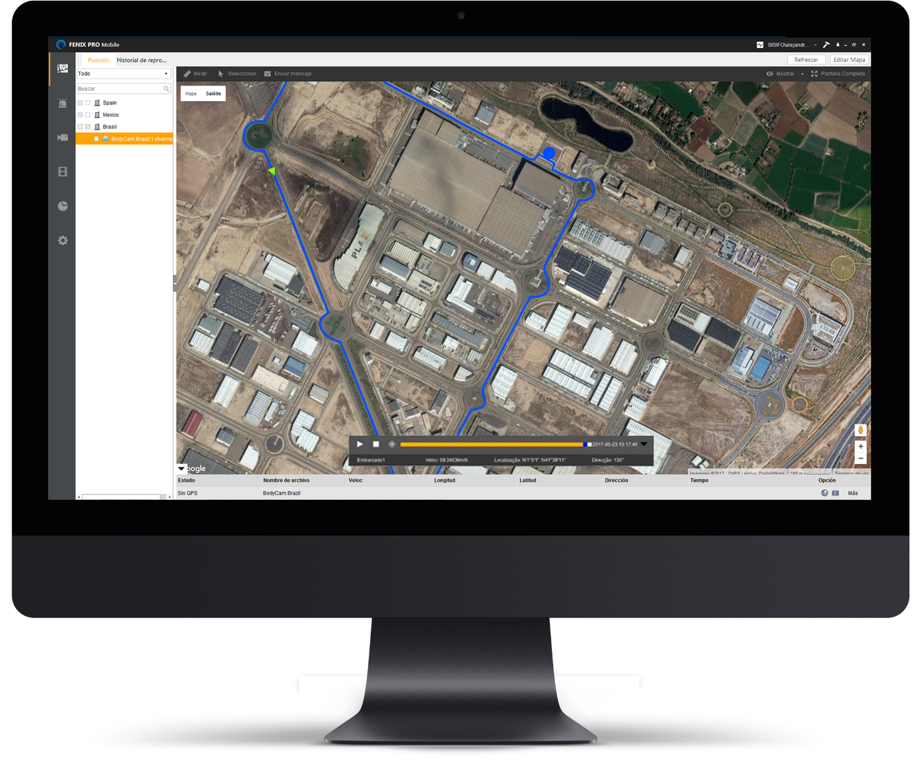Screen dimensions: 914x768
Task: Open the hammer tools icon
Action: [x=826, y=45]
